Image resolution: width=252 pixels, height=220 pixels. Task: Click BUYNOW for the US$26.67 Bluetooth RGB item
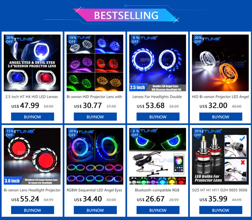[x=158, y=210]
